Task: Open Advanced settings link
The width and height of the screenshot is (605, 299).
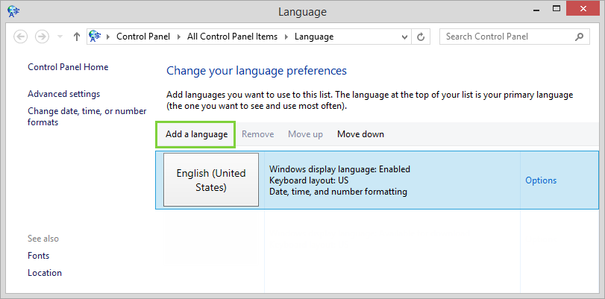Action: pos(63,94)
